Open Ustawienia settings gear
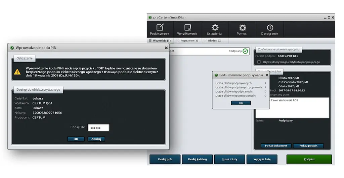The height and width of the screenshot is (178, 344). pyautogui.click(x=214, y=29)
